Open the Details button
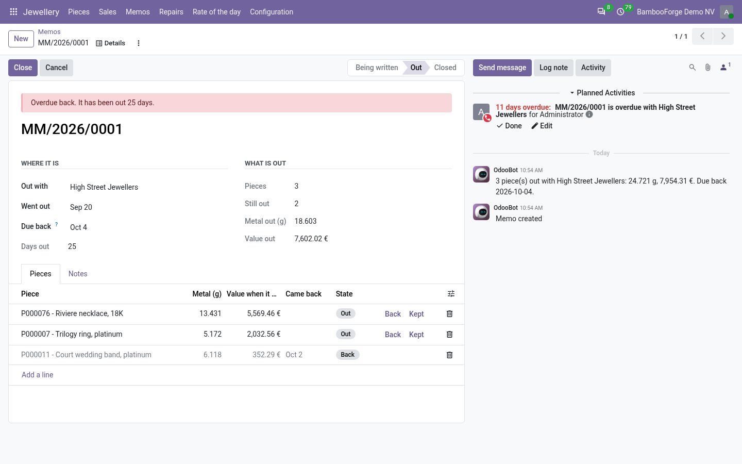Viewport: 742px width, 464px height. (x=111, y=43)
